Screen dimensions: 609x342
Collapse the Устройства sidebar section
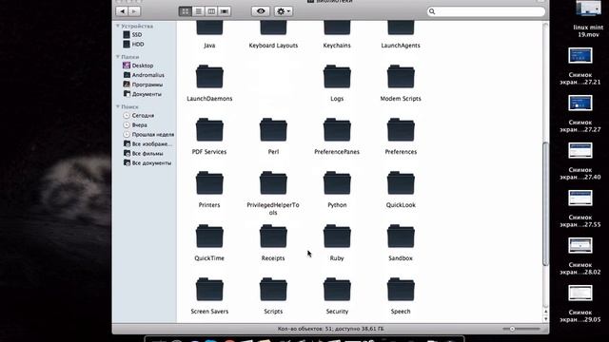pyautogui.click(x=118, y=26)
